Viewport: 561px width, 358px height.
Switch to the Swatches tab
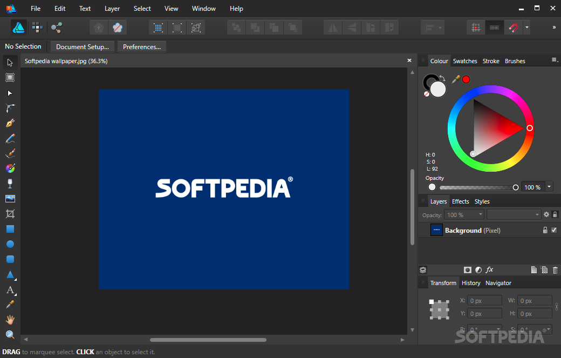[x=465, y=61]
